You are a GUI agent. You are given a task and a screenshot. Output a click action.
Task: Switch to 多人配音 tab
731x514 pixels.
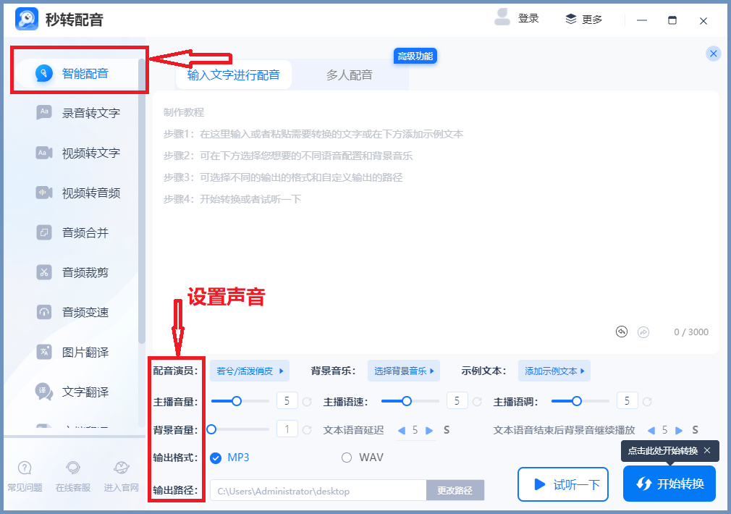point(349,75)
